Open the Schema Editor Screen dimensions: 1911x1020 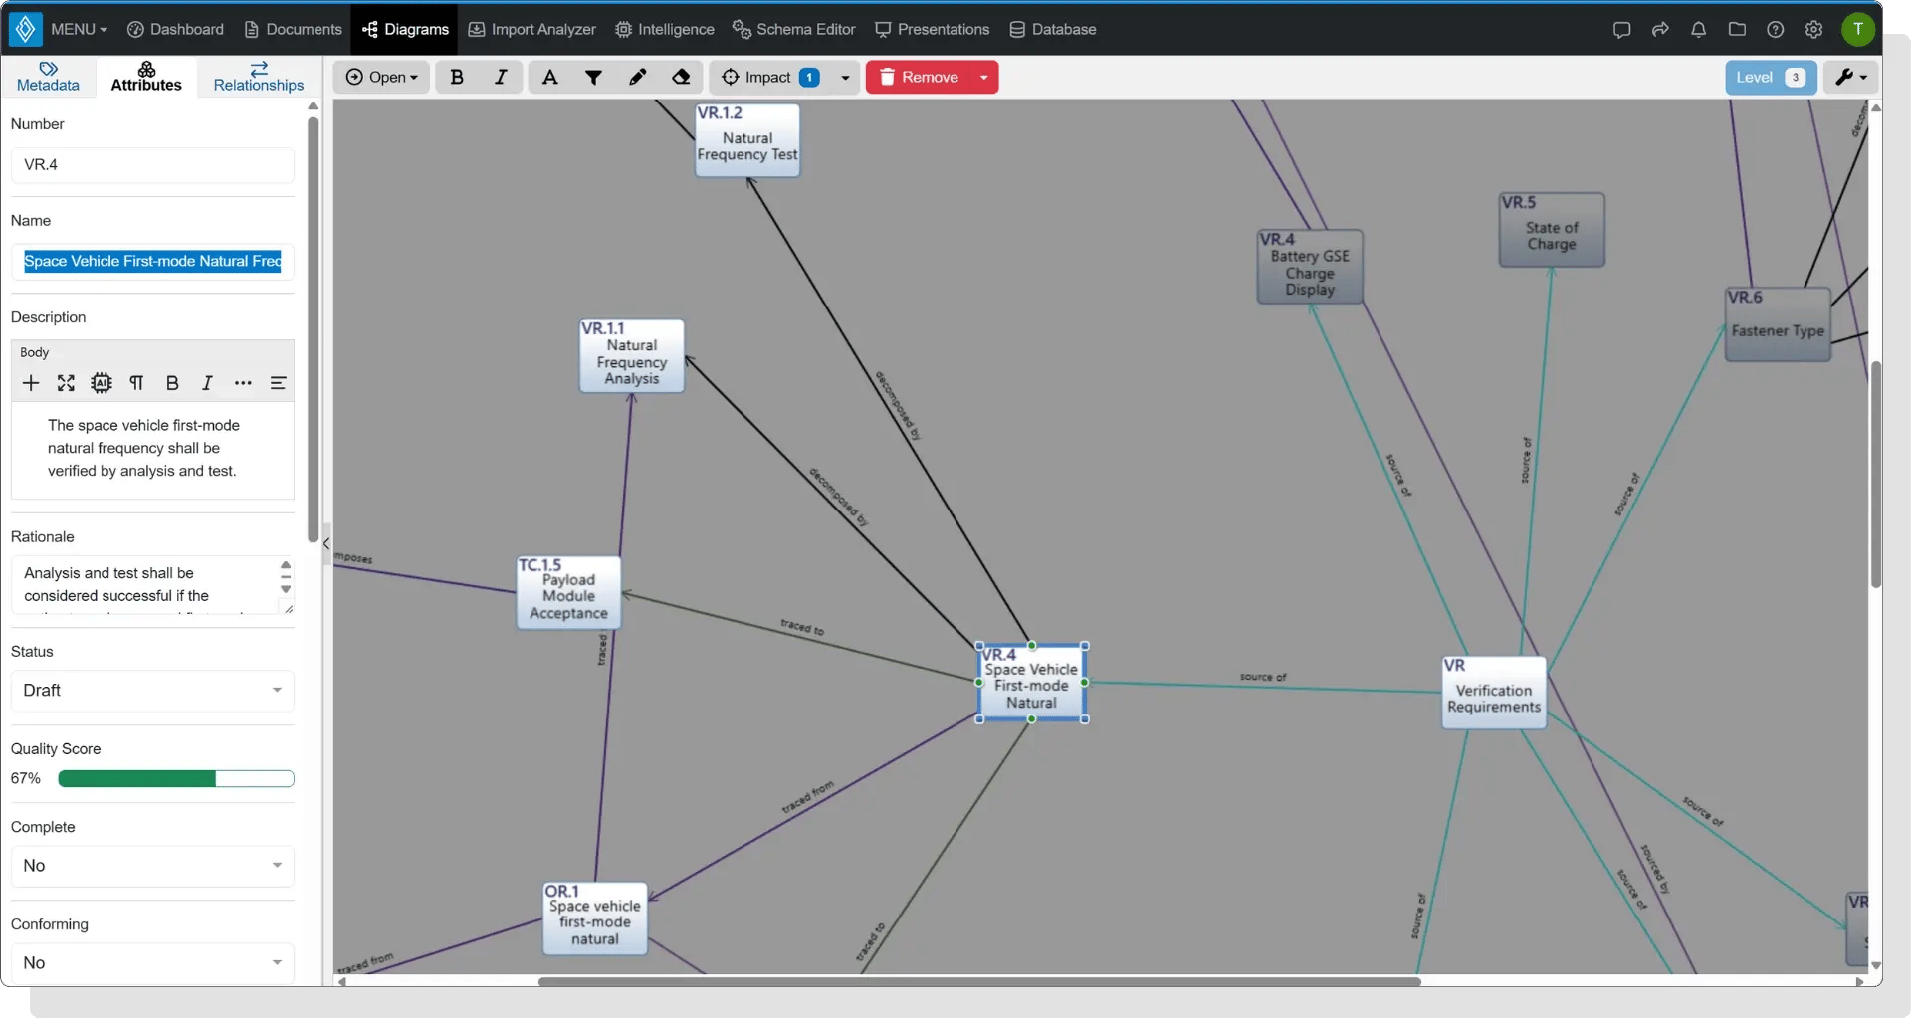[x=793, y=29]
